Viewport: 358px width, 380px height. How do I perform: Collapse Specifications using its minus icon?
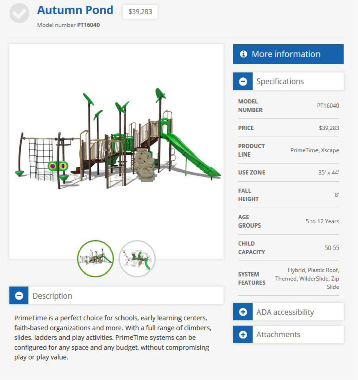(x=243, y=81)
